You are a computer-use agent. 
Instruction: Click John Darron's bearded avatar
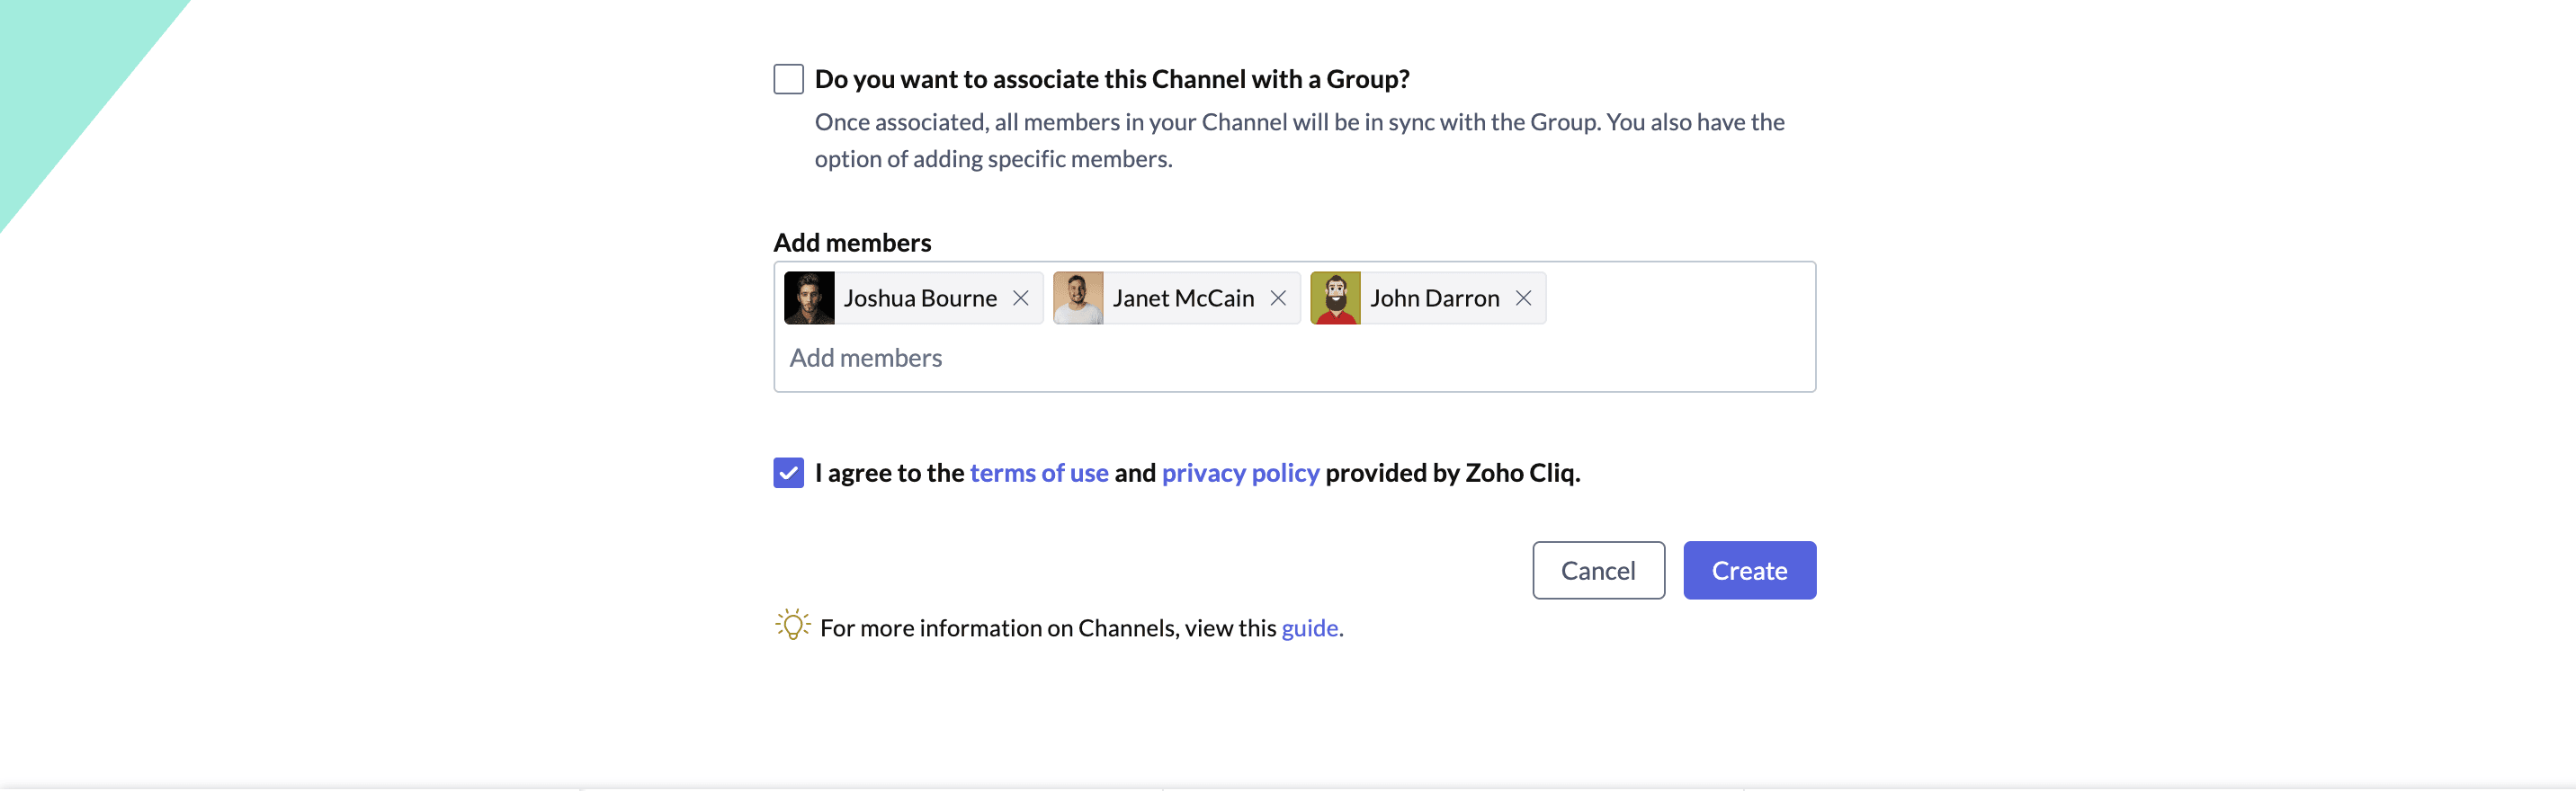pyautogui.click(x=1335, y=298)
